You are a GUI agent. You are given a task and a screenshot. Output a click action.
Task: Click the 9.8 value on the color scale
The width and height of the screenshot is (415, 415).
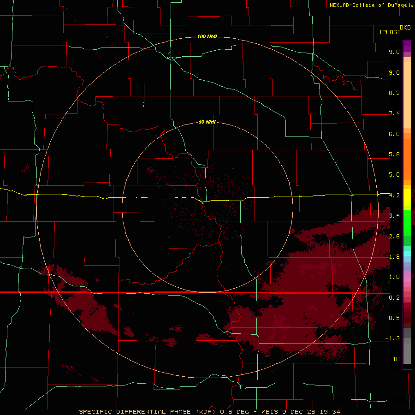pos(394,52)
